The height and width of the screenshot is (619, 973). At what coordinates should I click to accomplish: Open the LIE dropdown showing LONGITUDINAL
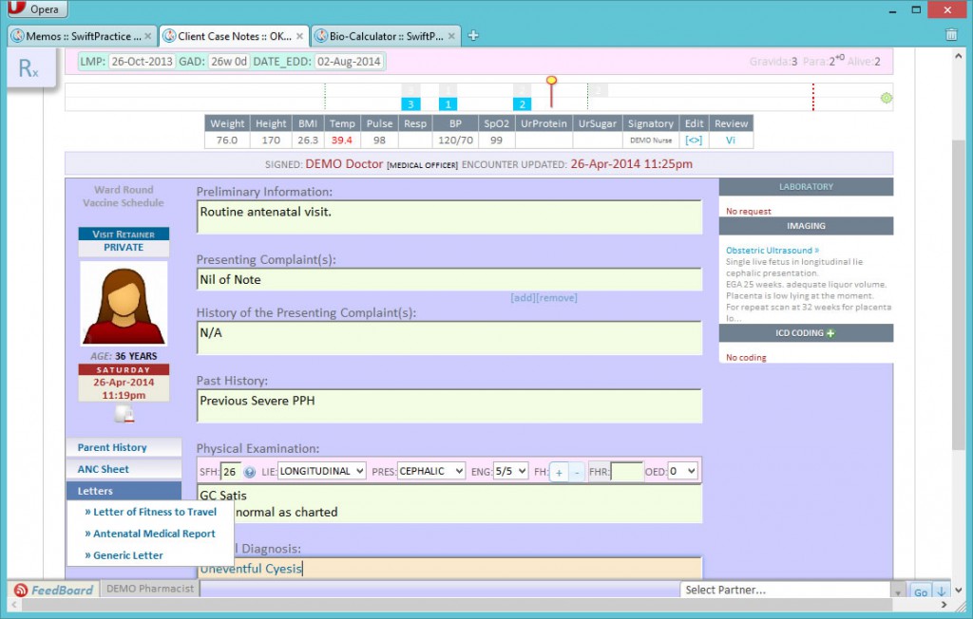click(x=323, y=470)
